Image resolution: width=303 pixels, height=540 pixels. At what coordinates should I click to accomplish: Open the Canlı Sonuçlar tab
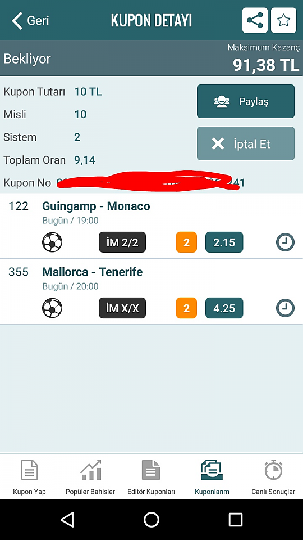pyautogui.click(x=273, y=477)
